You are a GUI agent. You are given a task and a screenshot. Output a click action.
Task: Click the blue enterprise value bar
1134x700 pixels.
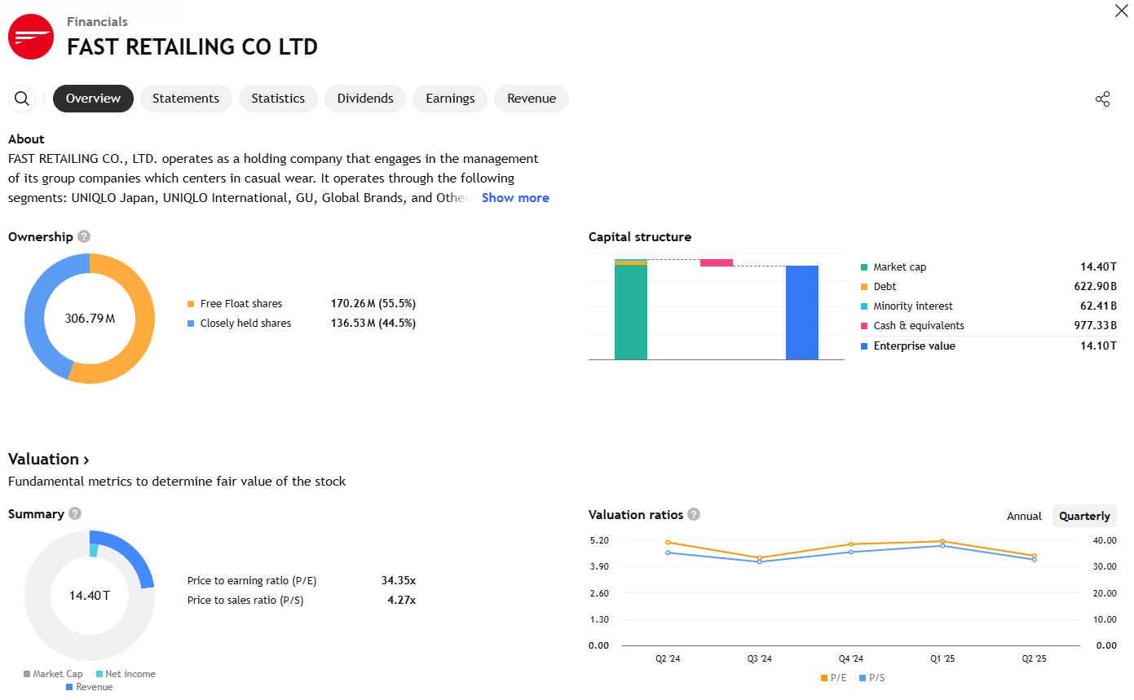click(802, 313)
